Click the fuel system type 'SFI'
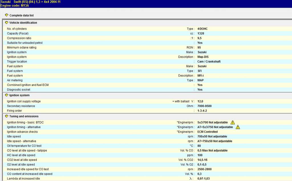The width and height of the screenshot is (292, 181). (x=199, y=71)
